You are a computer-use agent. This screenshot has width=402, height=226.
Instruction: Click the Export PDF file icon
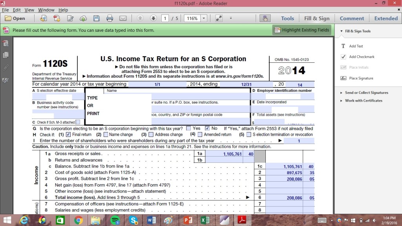(57, 18)
